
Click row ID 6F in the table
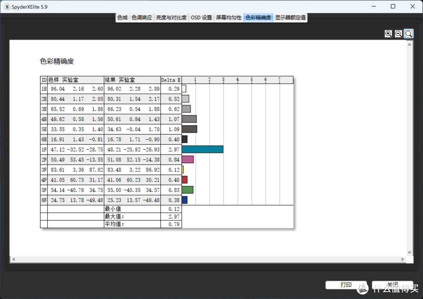[x=44, y=200]
